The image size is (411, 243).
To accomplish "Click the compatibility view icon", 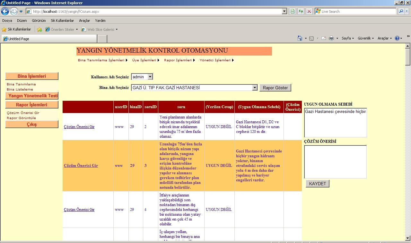I will pyautogui.click(x=293, y=11).
